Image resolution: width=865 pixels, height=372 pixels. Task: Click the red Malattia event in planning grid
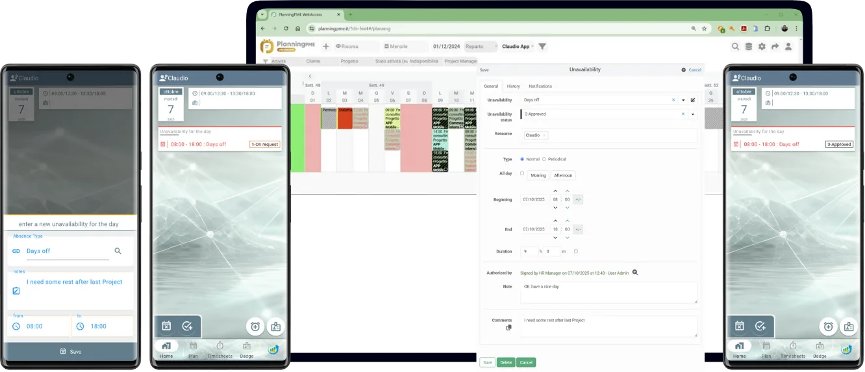(x=345, y=118)
